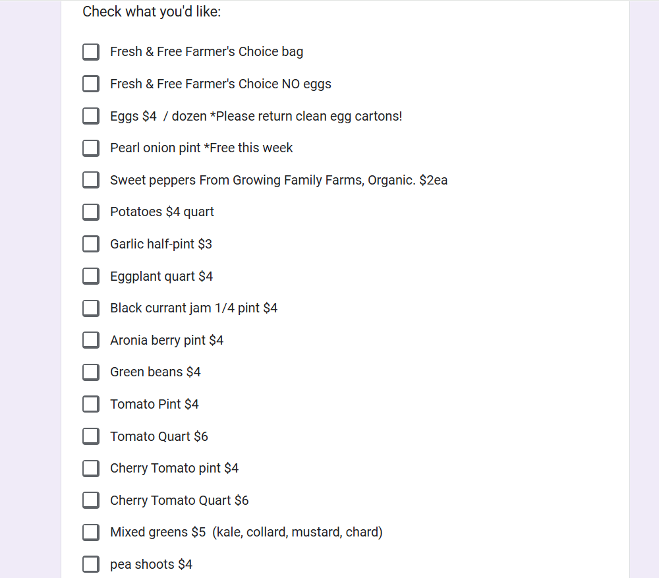Click the Green beans $4 label text
The height and width of the screenshot is (578, 659).
155,372
